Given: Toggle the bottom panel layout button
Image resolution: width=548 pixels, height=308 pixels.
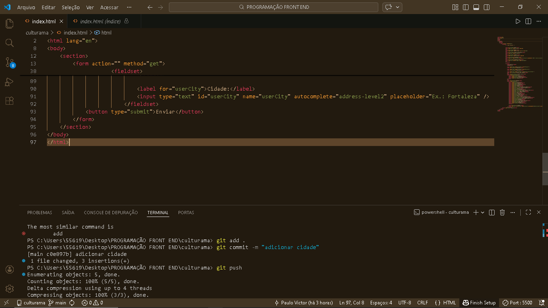Looking at the screenshot, I should pyautogui.click(x=476, y=7).
